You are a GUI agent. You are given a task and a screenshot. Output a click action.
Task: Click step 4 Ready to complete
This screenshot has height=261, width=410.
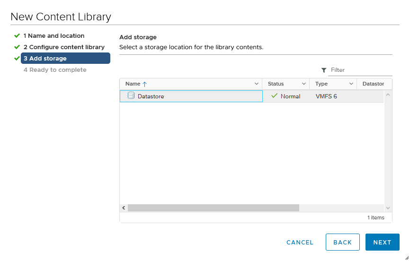55,70
